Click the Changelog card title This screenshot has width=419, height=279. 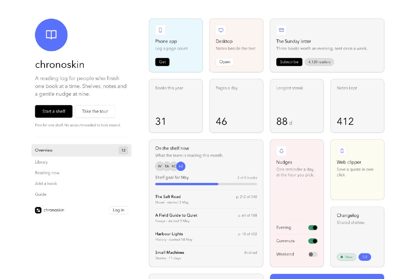pyautogui.click(x=348, y=215)
